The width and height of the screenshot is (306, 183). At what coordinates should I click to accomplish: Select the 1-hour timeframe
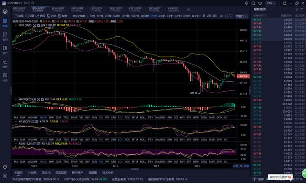153,16
